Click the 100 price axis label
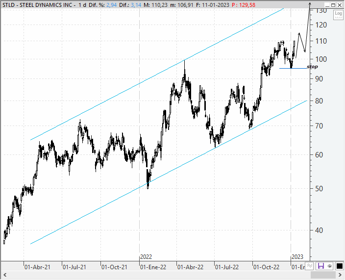 pyautogui.click(x=321, y=59)
